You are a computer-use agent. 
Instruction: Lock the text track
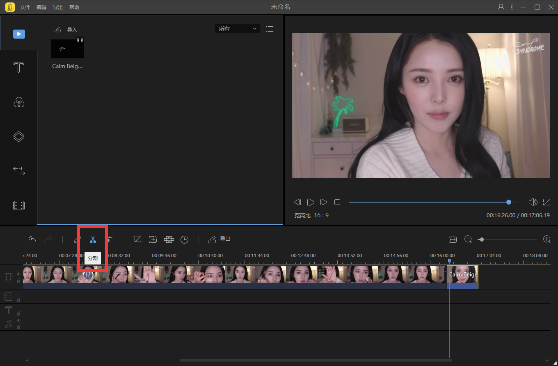(18, 313)
